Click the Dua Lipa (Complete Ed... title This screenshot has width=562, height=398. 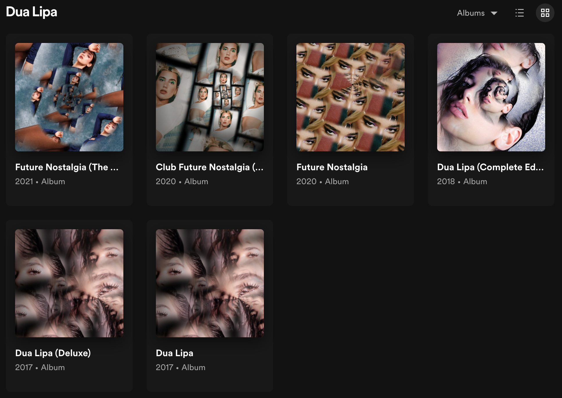tap(490, 167)
